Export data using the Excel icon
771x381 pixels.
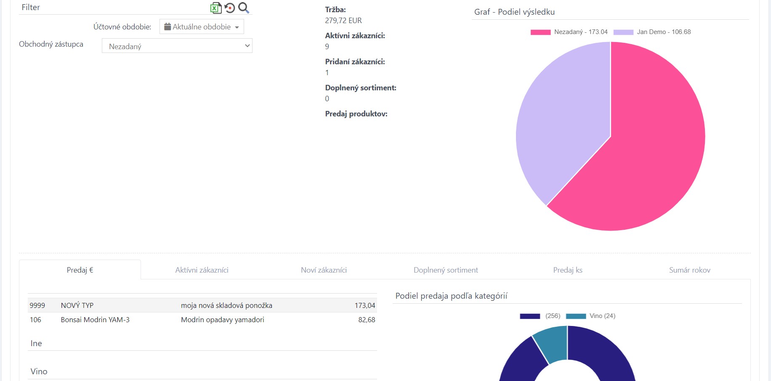216,8
